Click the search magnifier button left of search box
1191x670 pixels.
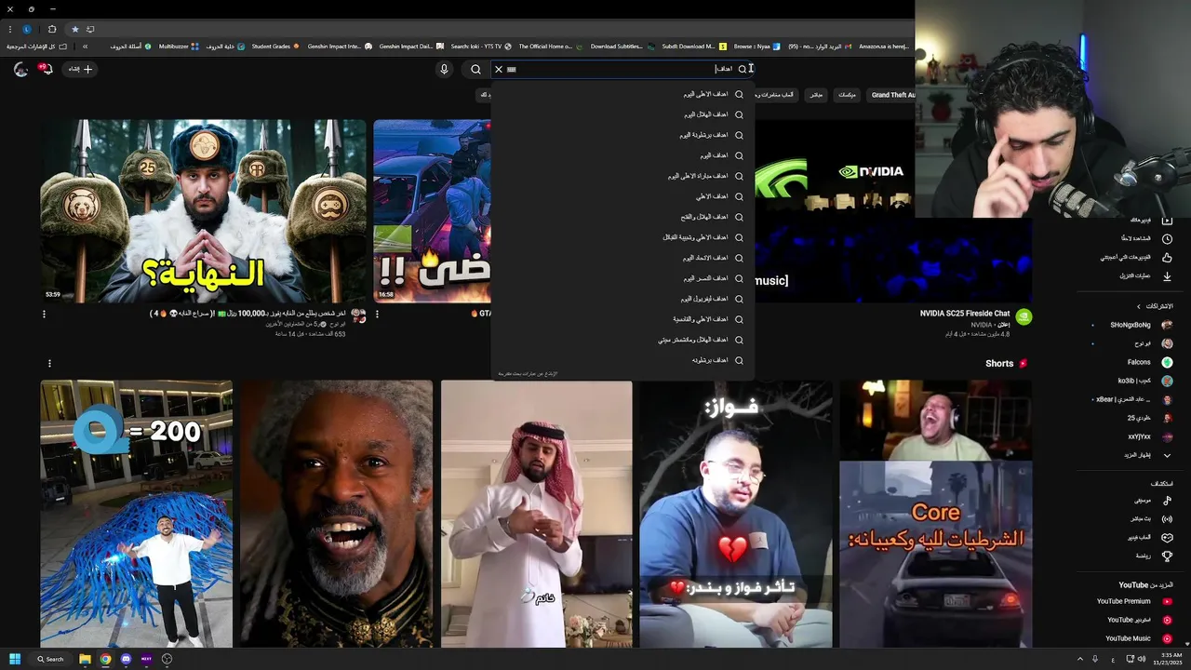pyautogui.click(x=475, y=69)
